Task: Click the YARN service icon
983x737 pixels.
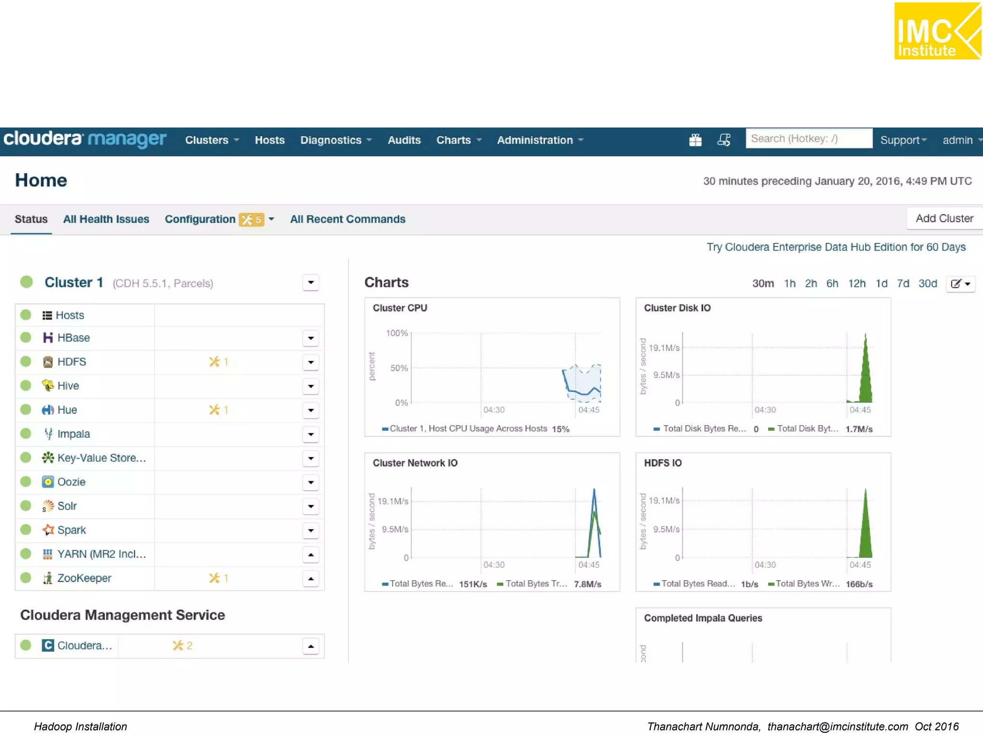Action: [x=48, y=554]
